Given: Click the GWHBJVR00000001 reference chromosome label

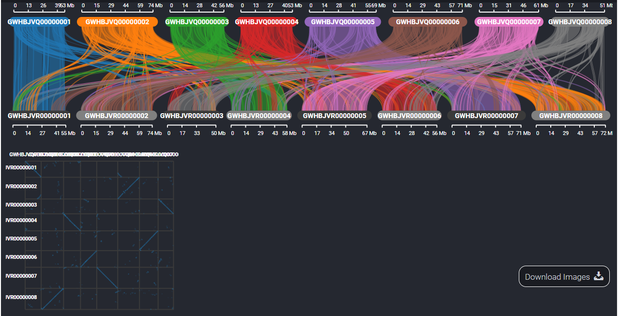Looking at the screenshot, I should [39, 116].
